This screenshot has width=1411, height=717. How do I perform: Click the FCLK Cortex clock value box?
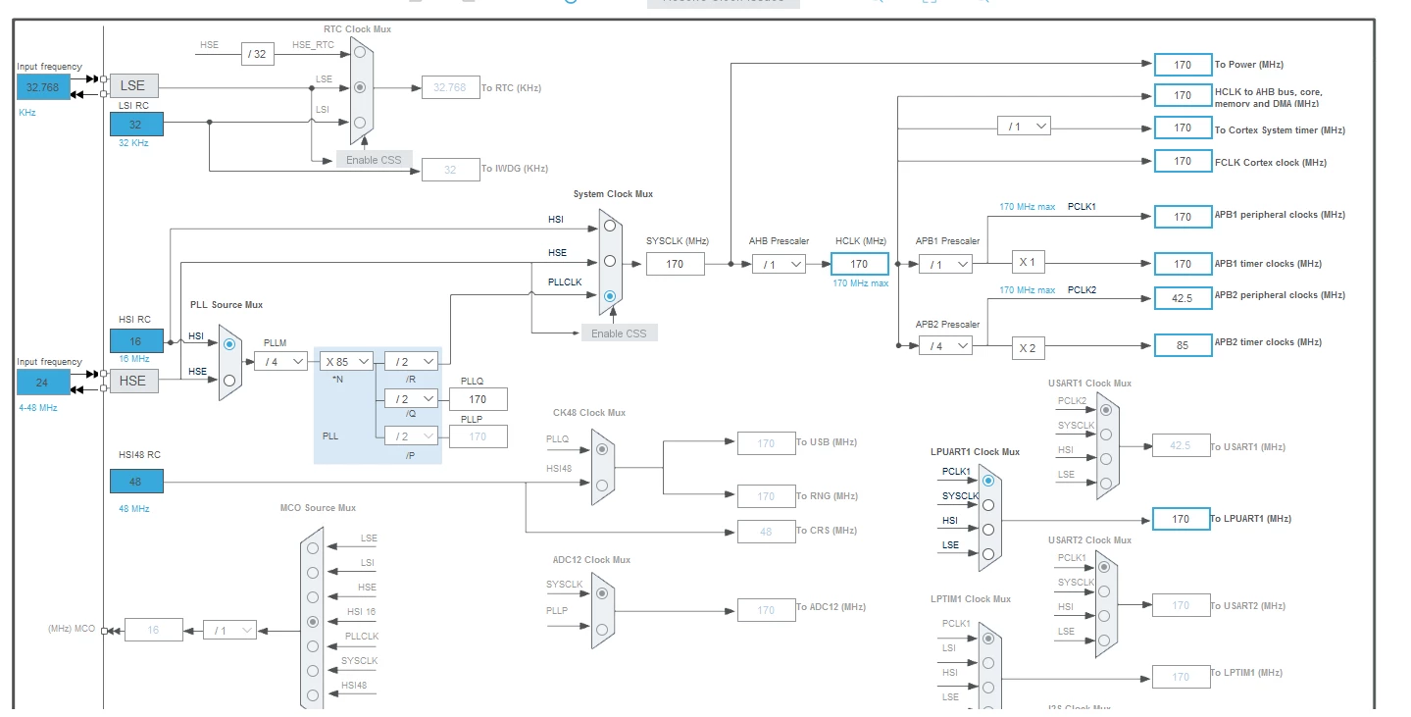click(1184, 161)
